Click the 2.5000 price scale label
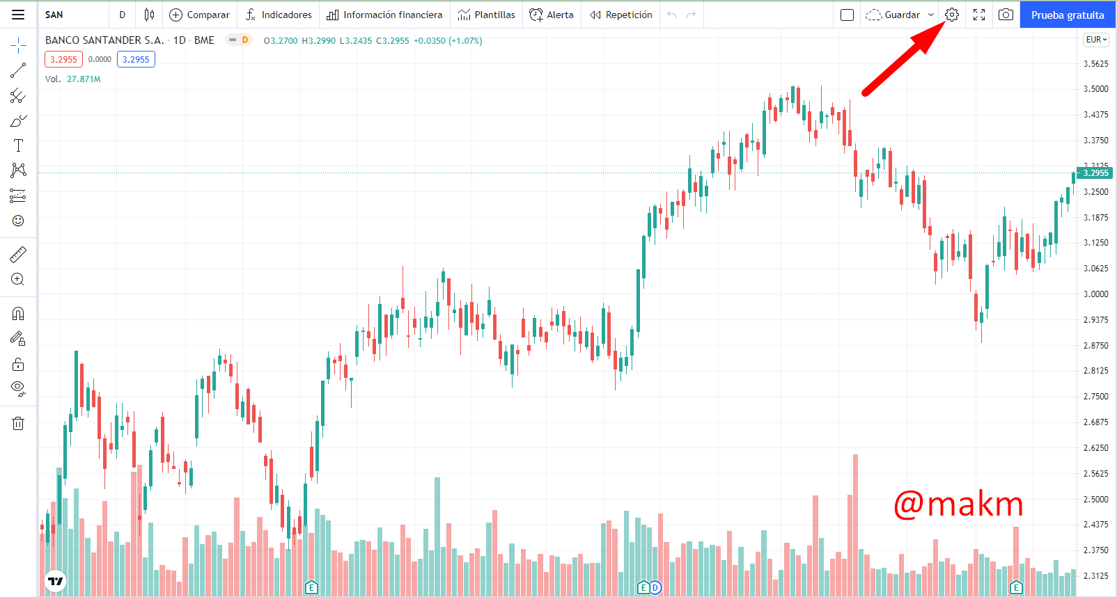This screenshot has height=597, width=1117. pos(1095,500)
